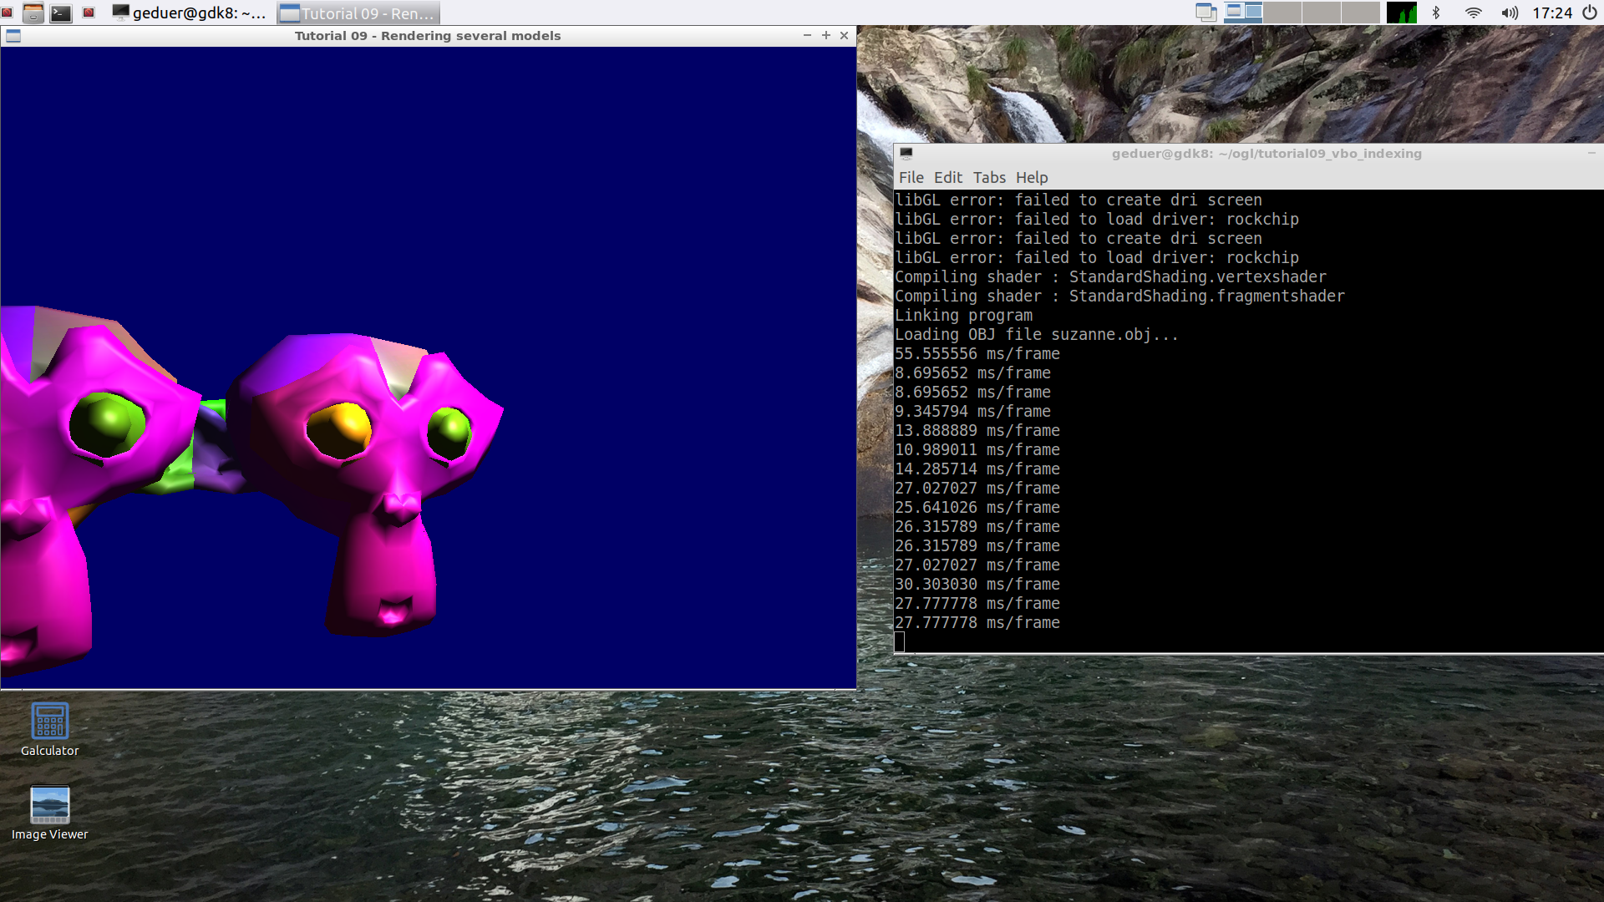Click the '30.303030 ms/frame' line
The height and width of the screenshot is (902, 1604).
977,585
